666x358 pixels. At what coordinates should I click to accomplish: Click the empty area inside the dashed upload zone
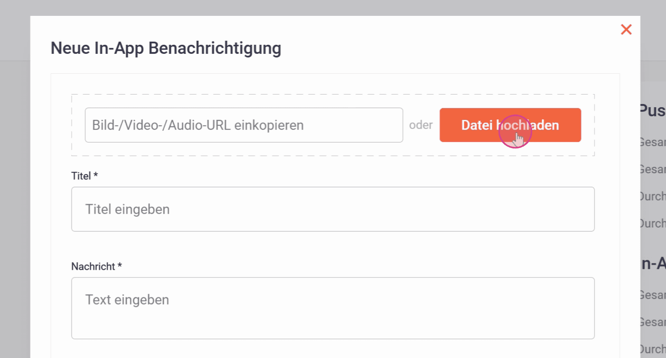333,148
